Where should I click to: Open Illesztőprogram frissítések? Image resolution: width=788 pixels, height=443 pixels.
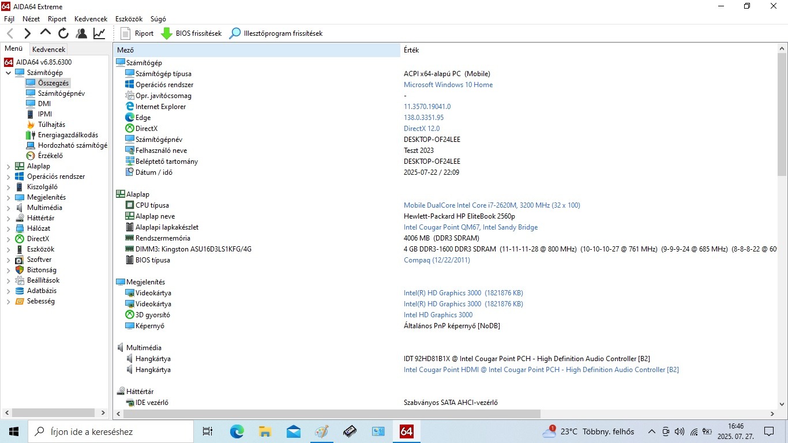(276, 33)
